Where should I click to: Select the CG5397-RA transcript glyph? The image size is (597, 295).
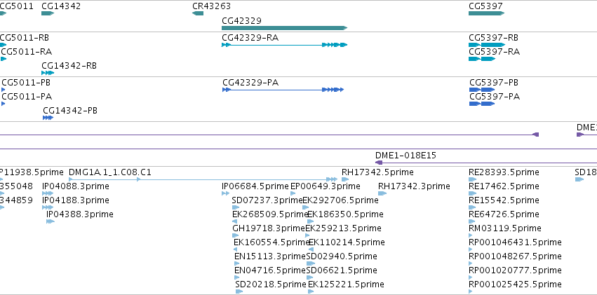point(482,59)
